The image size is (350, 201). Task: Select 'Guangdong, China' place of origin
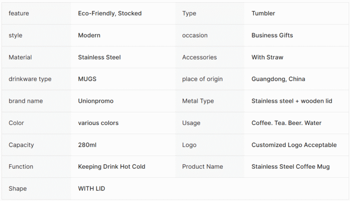click(278, 79)
